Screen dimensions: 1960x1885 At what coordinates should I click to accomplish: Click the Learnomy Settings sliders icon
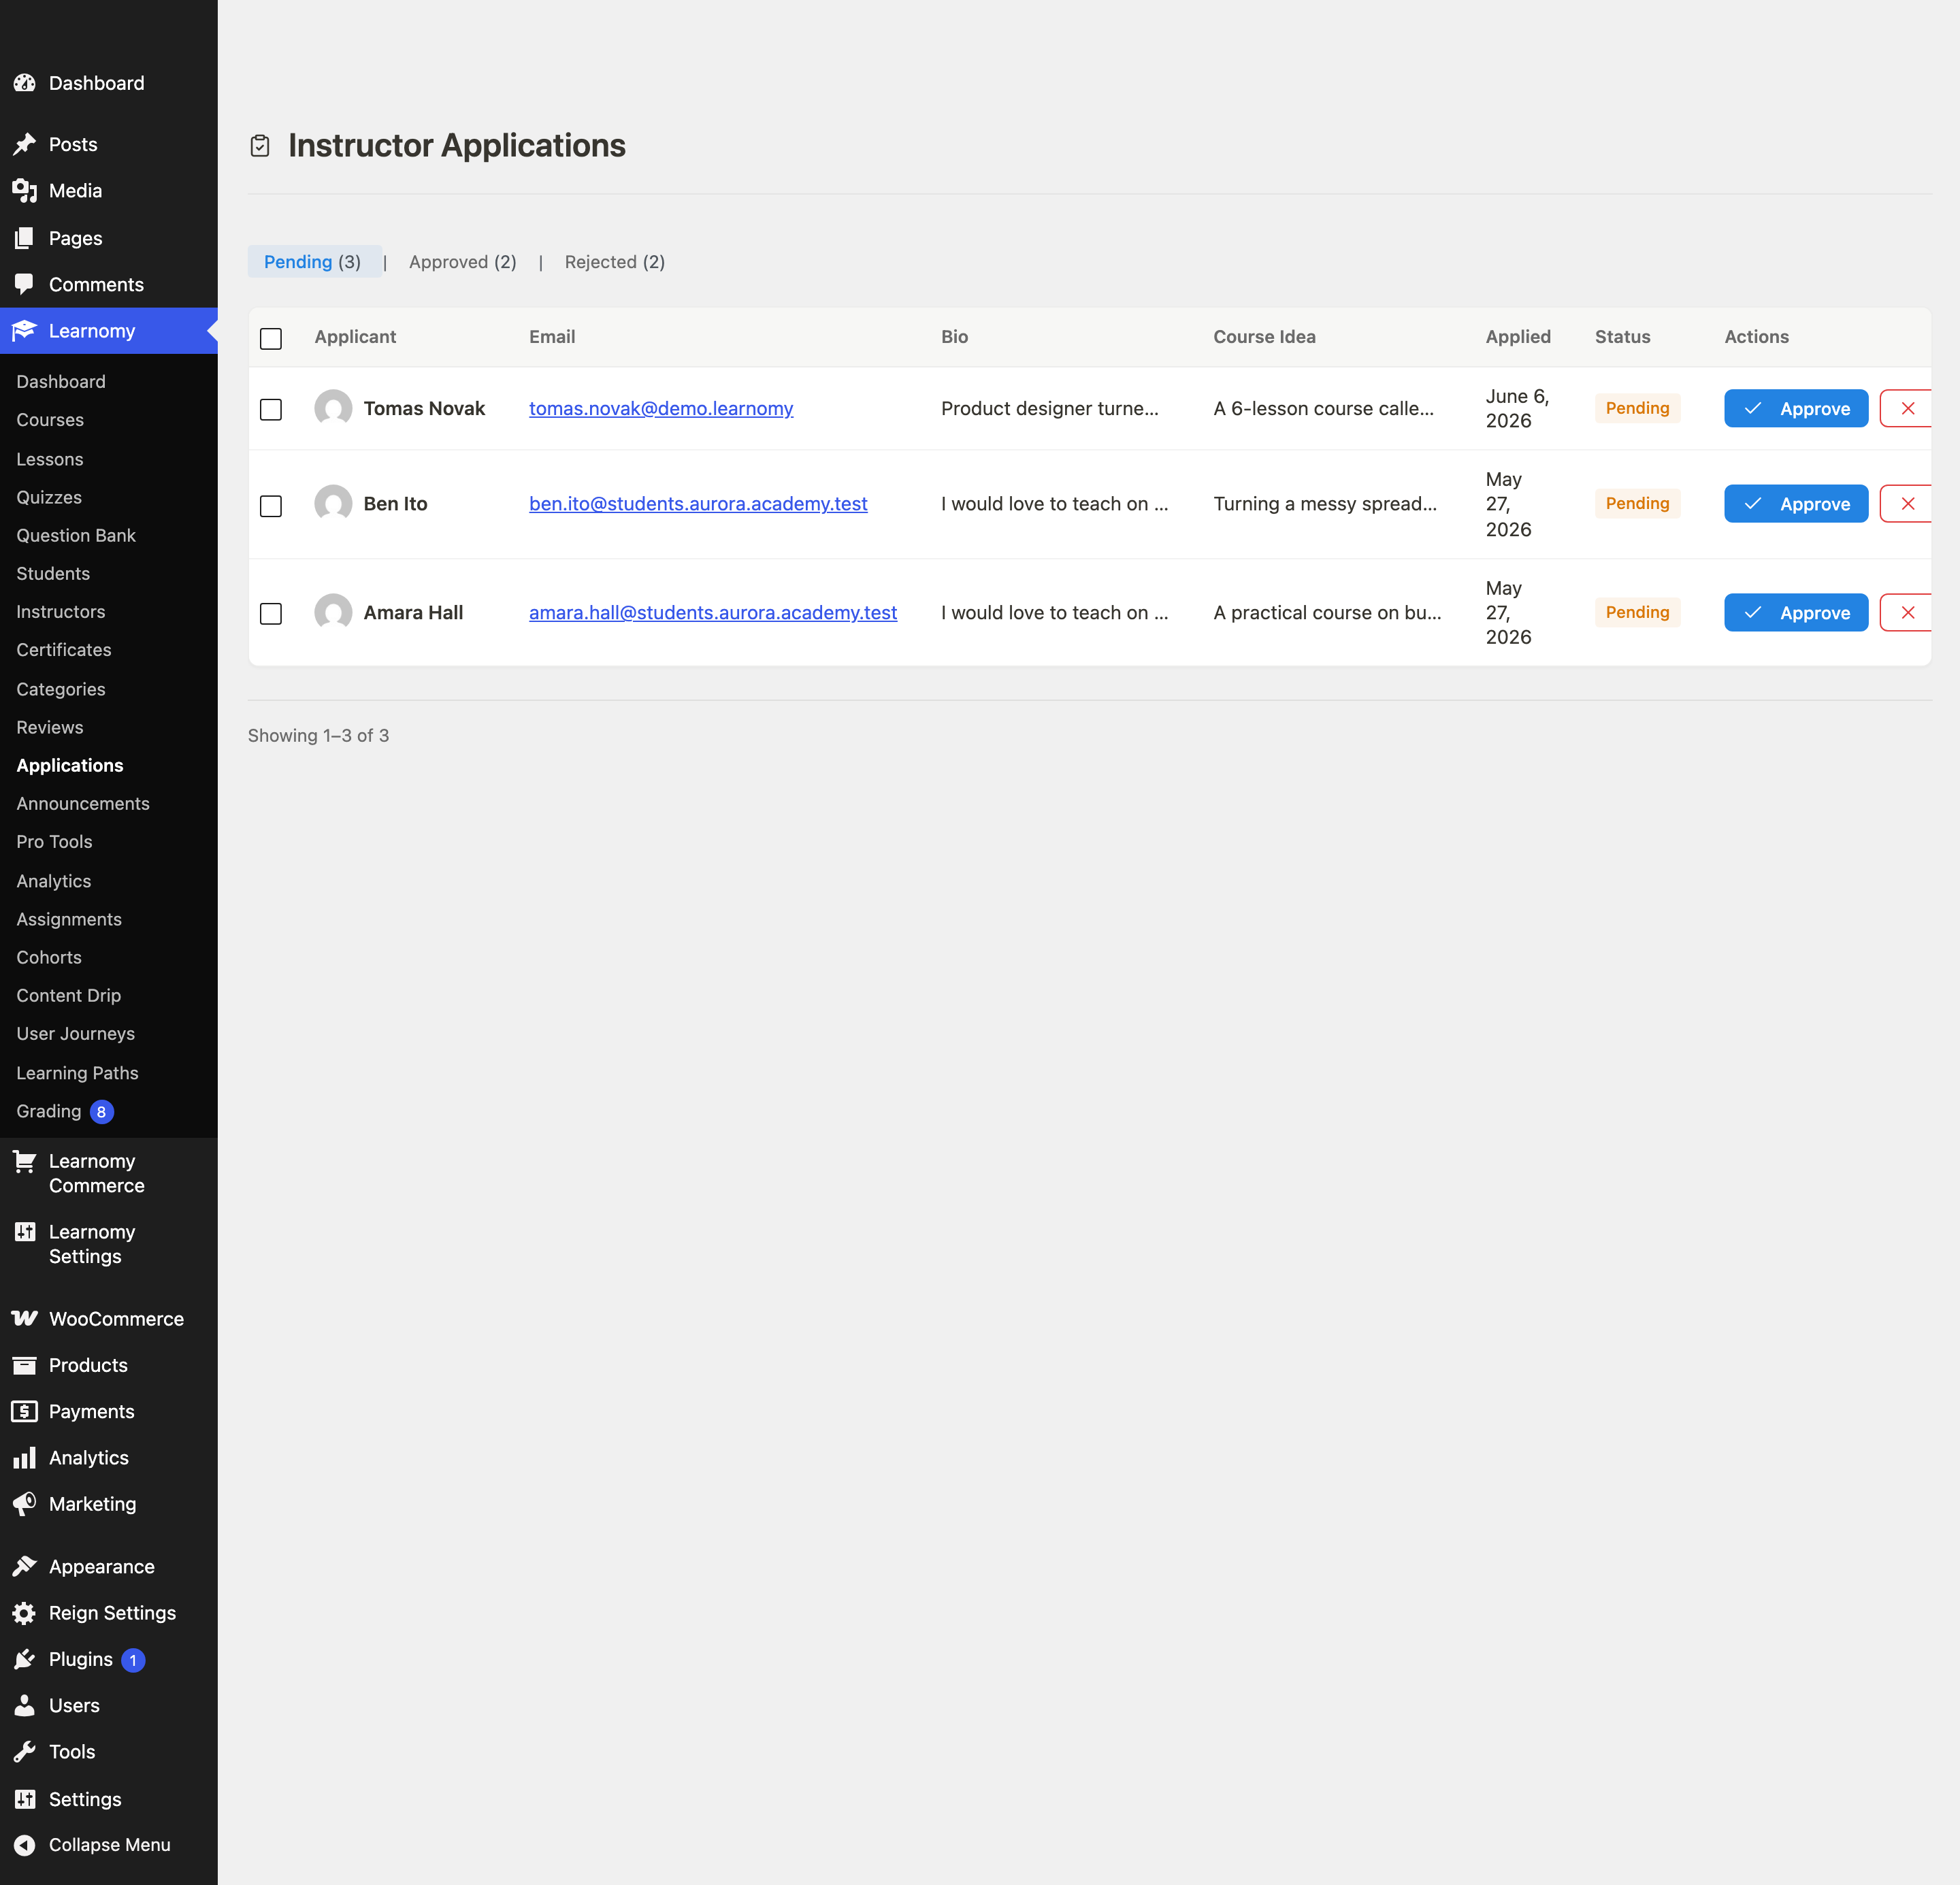tap(25, 1232)
